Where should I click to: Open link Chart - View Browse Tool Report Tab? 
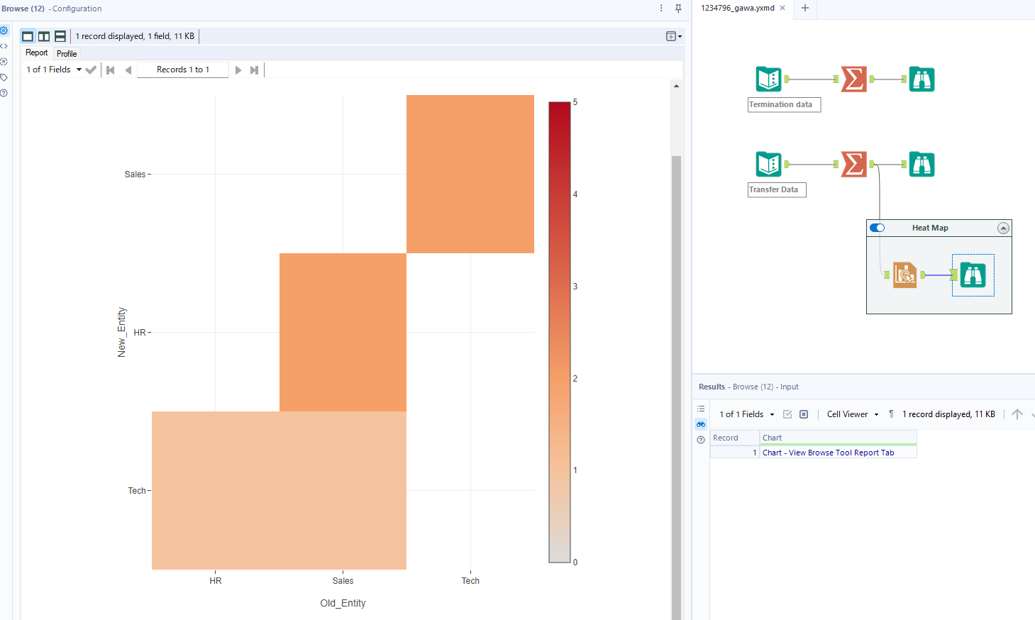[x=830, y=452]
